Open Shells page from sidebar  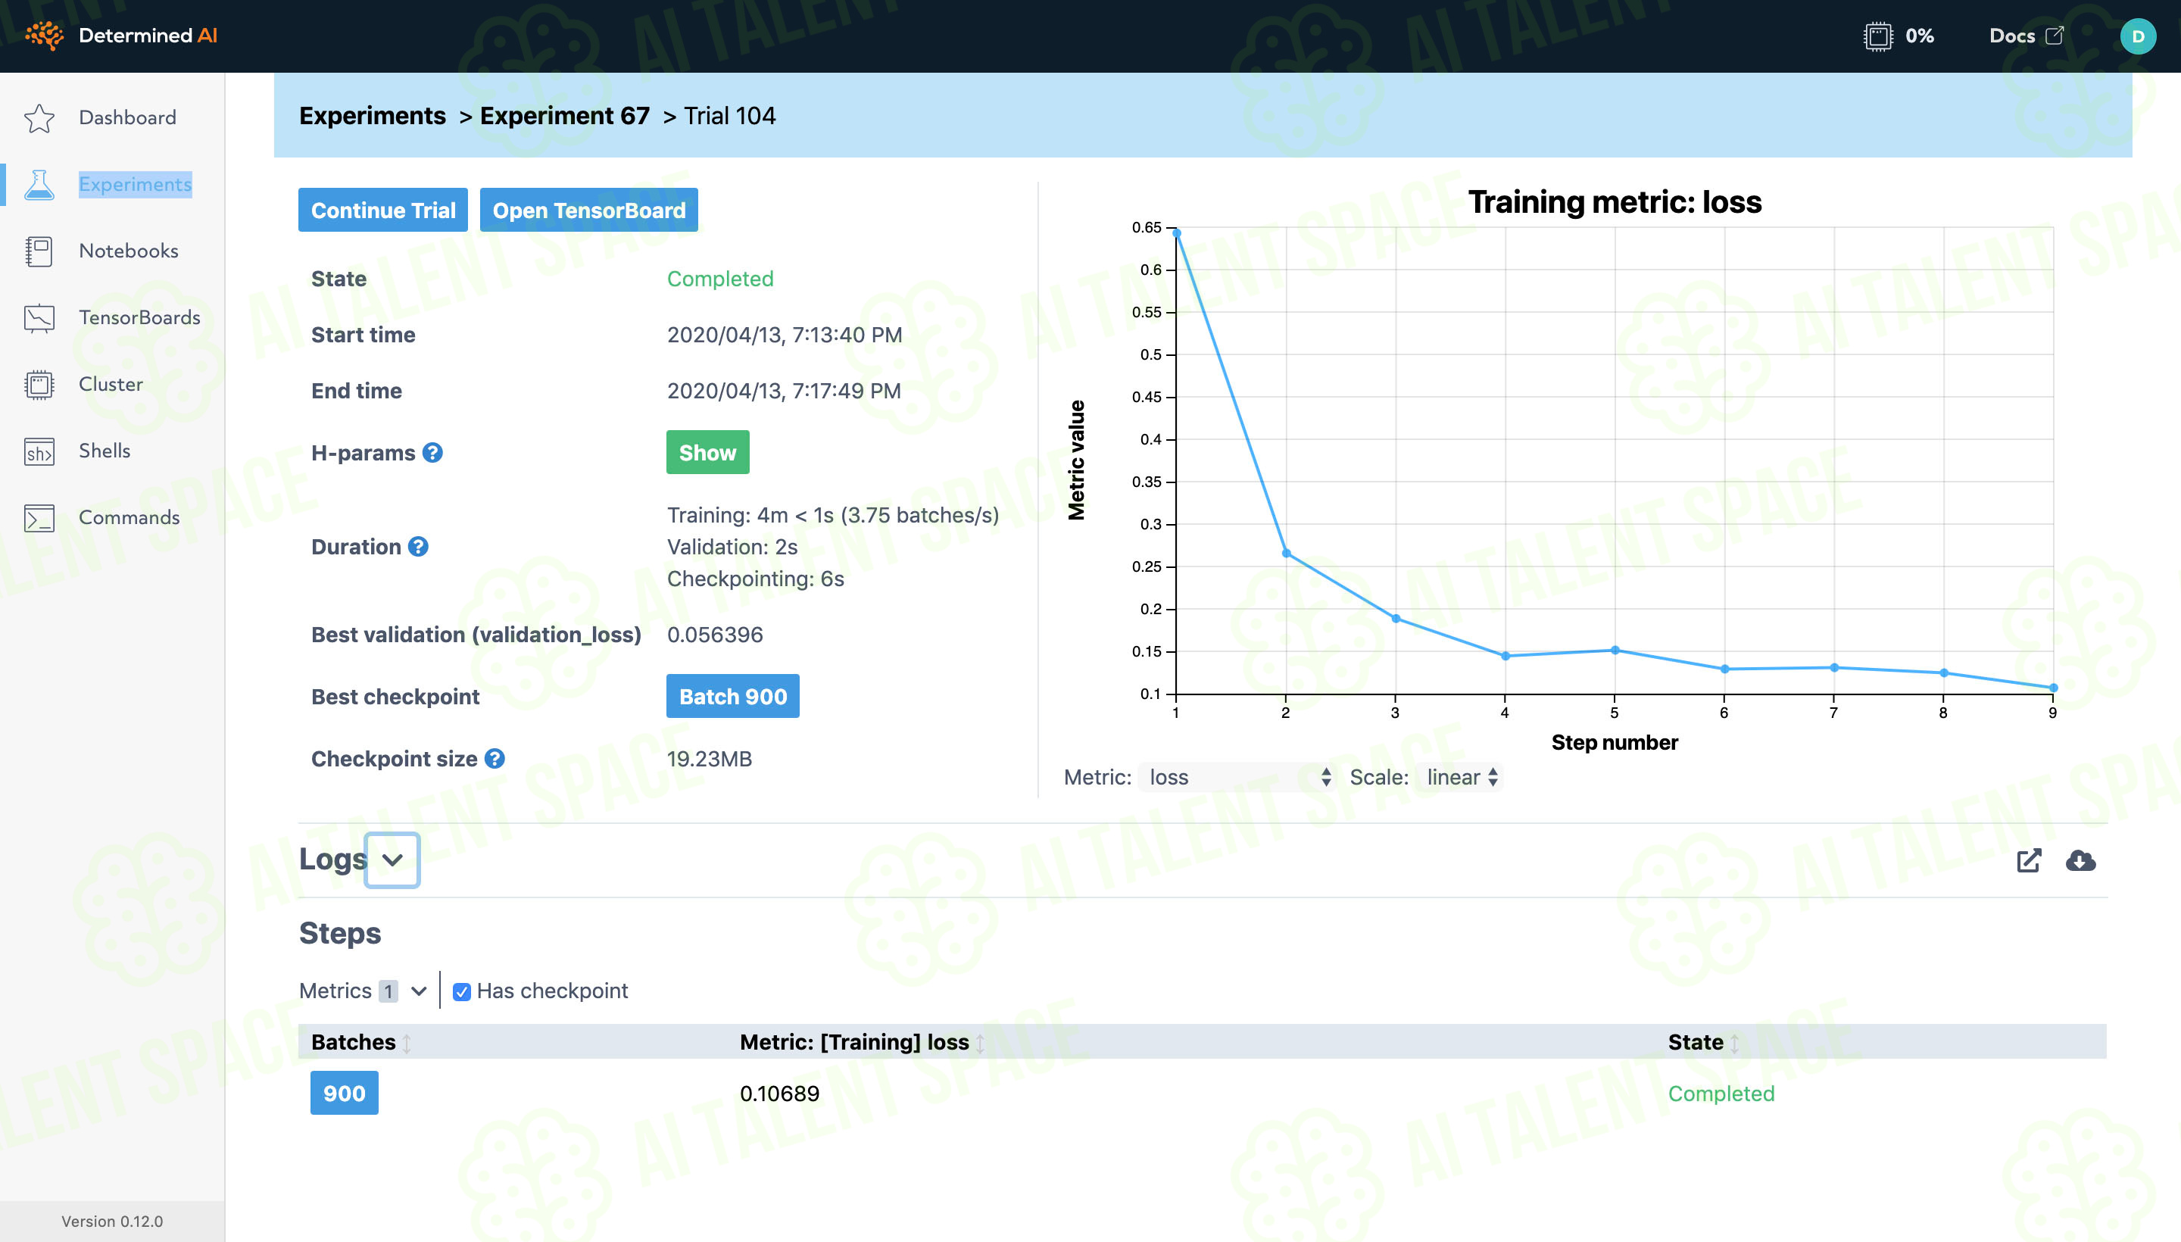(104, 451)
